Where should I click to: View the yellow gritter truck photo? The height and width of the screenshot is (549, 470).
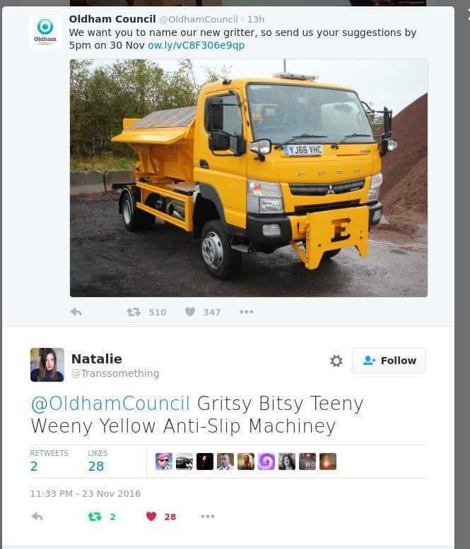[249, 178]
